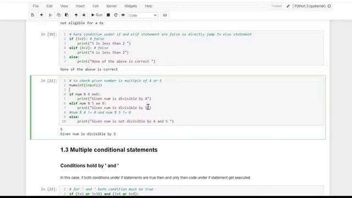Click the 'elif num % 5 == 0:' line

(87, 103)
